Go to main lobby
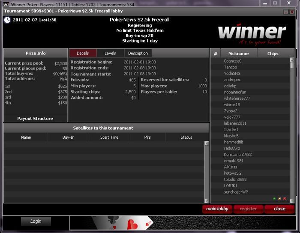The width and height of the screenshot is (300, 233). [x=217, y=209]
